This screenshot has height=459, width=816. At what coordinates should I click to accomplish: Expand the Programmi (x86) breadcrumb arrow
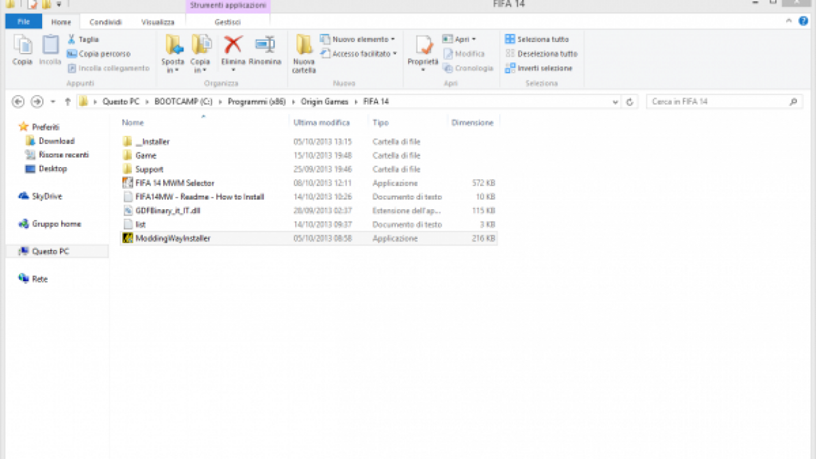tap(294, 101)
